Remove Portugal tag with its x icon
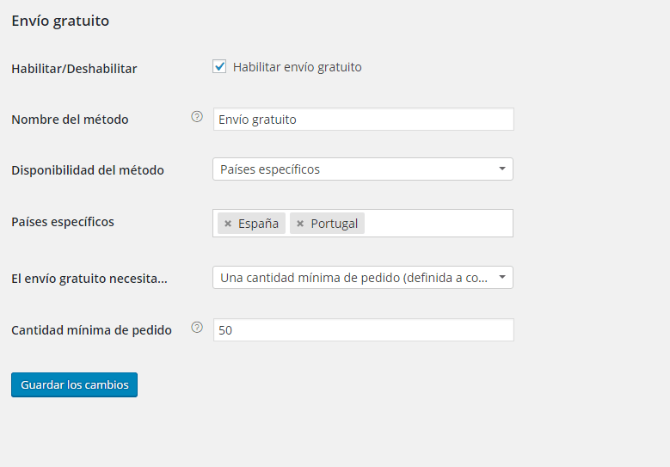The width and height of the screenshot is (670, 467). click(300, 224)
